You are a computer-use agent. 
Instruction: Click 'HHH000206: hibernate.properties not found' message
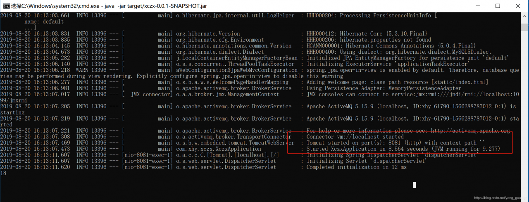[x=368, y=40]
